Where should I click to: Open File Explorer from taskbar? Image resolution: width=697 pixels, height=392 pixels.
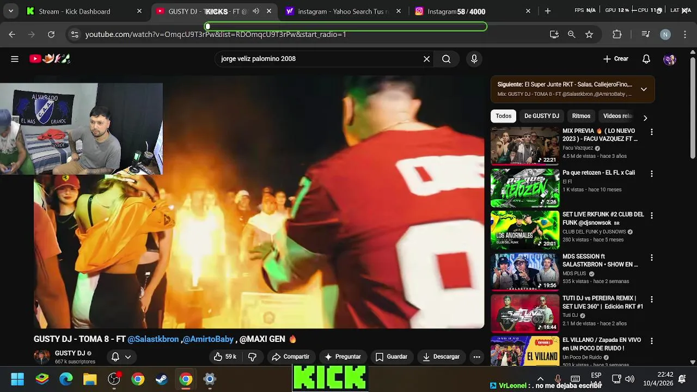[90, 379]
